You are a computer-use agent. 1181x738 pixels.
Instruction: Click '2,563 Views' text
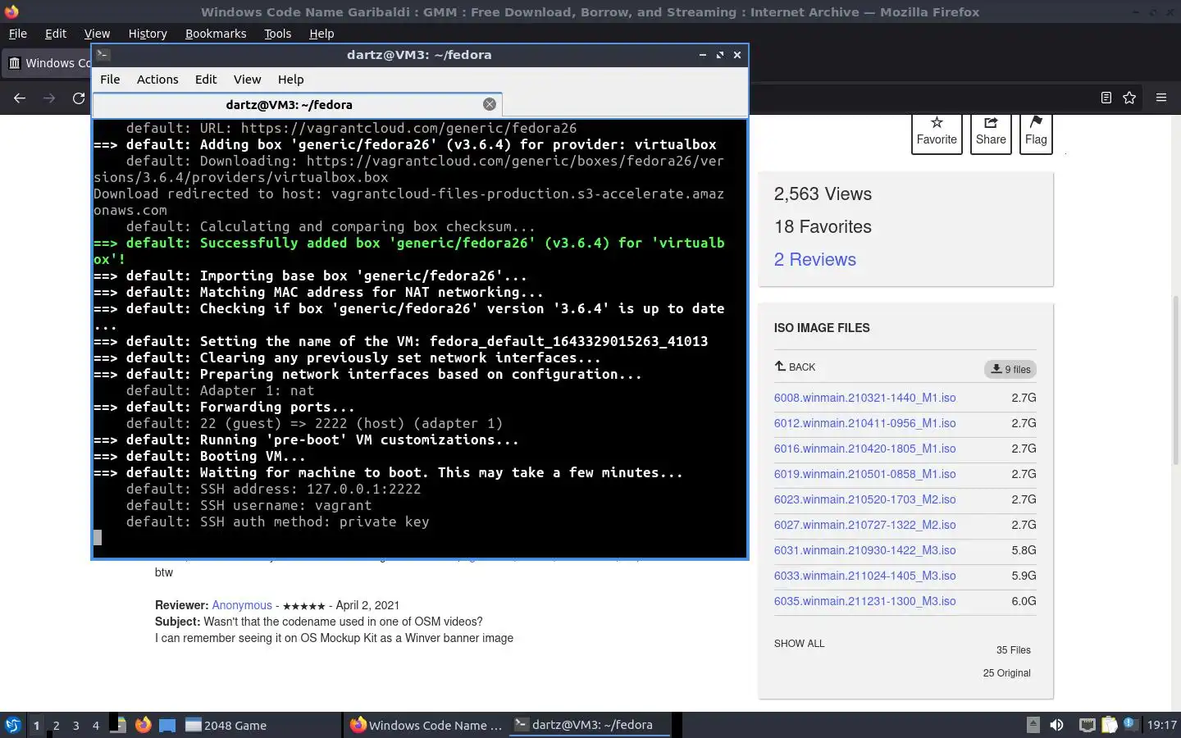[x=823, y=194]
